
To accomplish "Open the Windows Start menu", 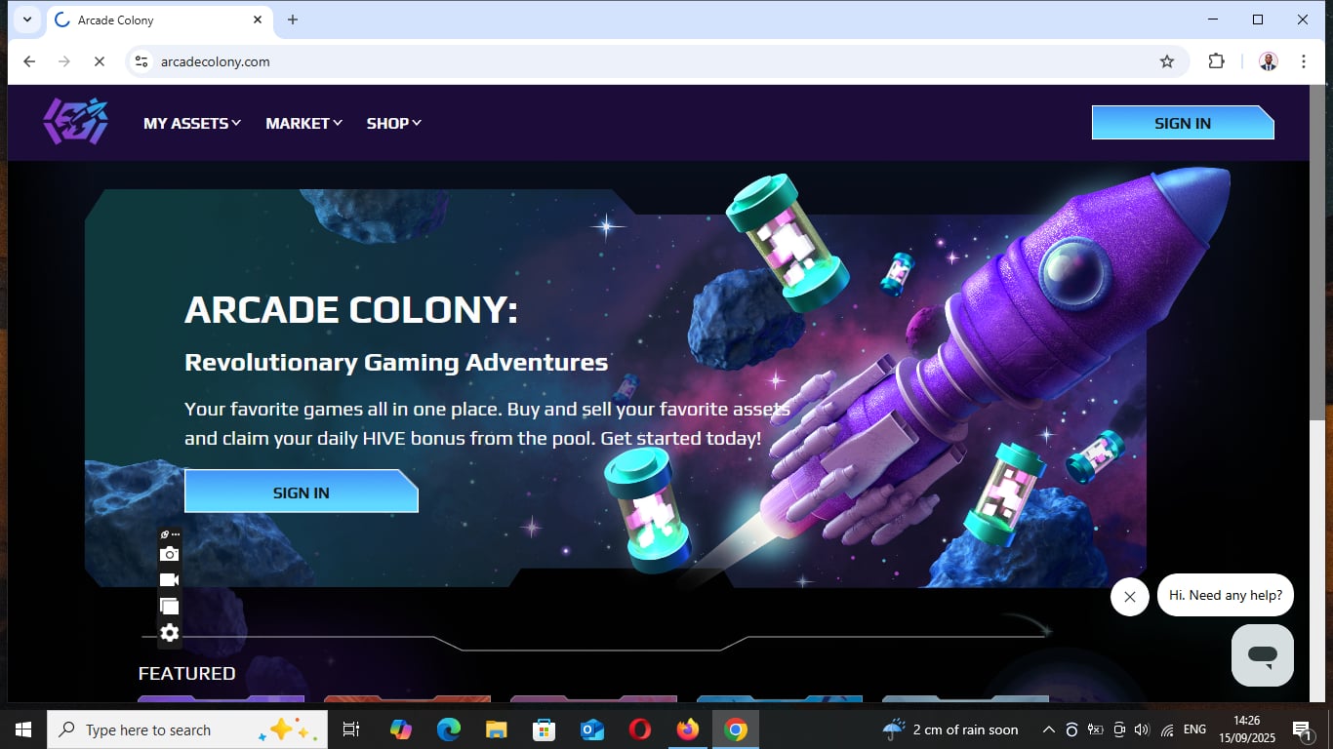I will pyautogui.click(x=23, y=729).
